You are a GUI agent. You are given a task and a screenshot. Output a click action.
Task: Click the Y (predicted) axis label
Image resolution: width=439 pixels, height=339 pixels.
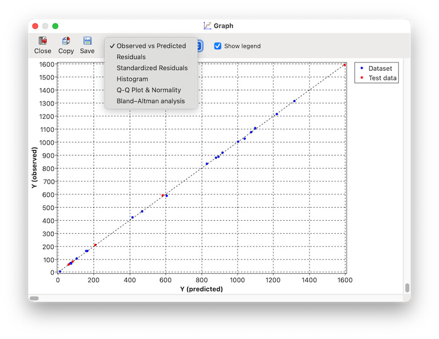pyautogui.click(x=201, y=289)
